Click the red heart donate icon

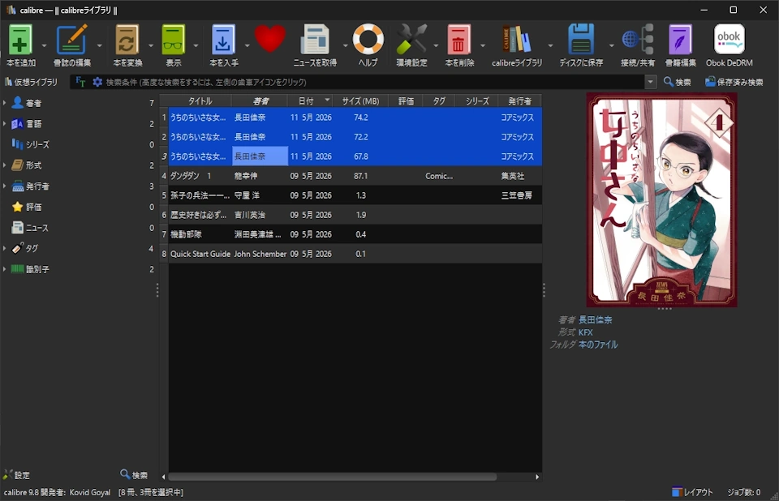pos(269,39)
